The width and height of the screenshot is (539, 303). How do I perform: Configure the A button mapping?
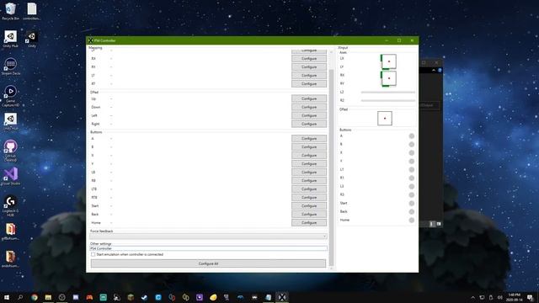(309, 139)
